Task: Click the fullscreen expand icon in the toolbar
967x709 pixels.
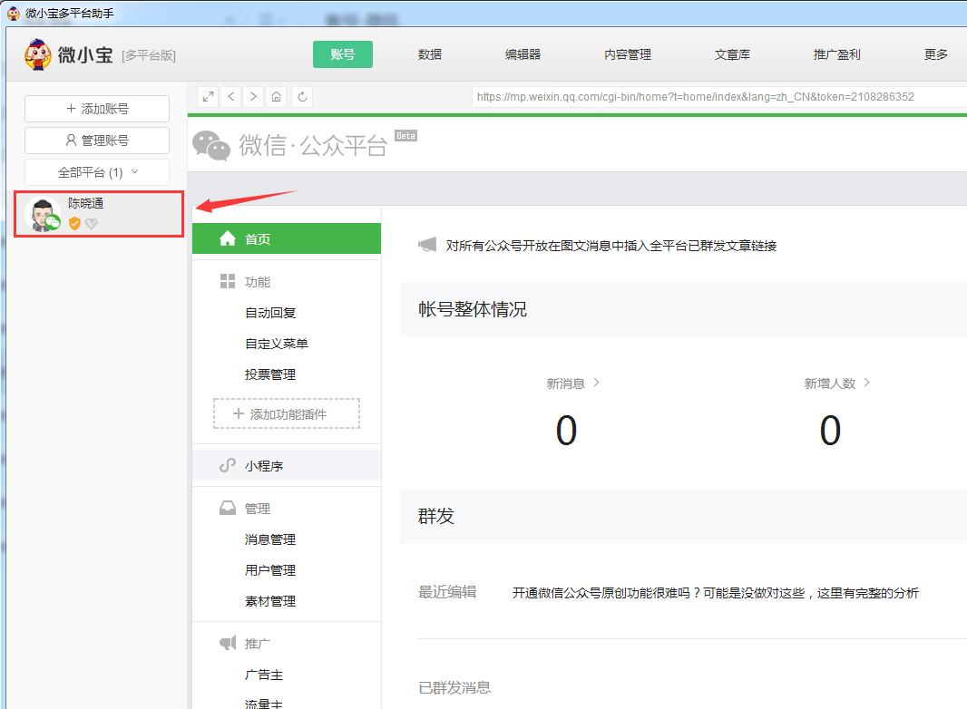Action: [208, 96]
